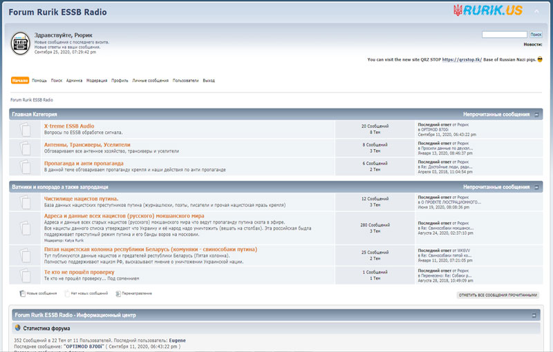The height and width of the screenshot is (352, 553).
Task: Open Непрочитанные сообщения in Главная Категория
Action: [x=496, y=115]
